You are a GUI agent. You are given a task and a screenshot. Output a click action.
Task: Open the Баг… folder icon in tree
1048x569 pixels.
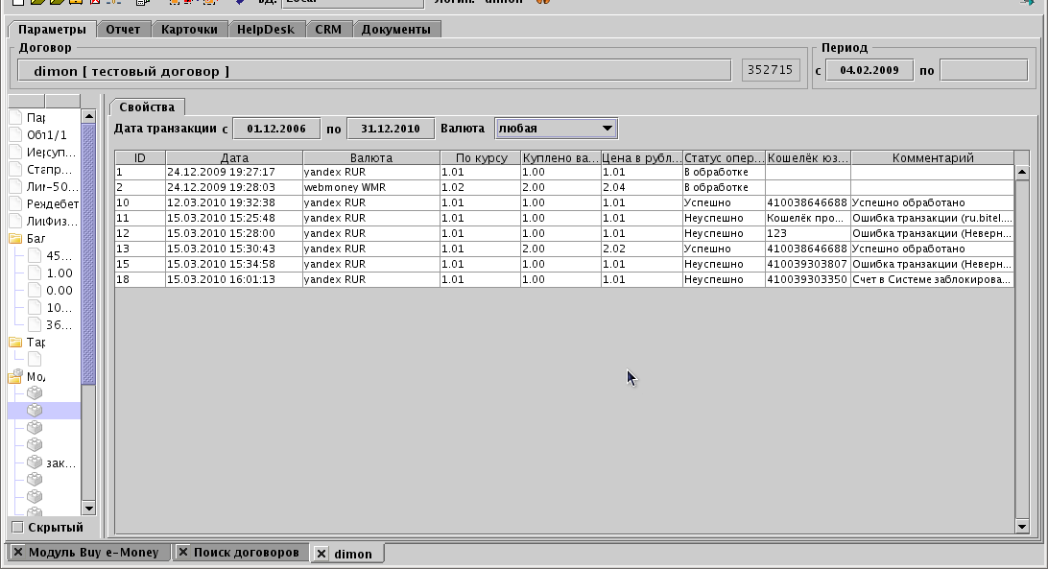pyautogui.click(x=16, y=239)
